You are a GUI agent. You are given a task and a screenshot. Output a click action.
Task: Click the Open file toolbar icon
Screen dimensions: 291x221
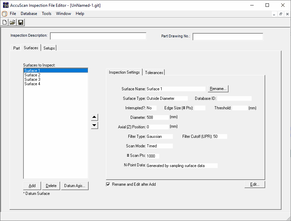tap(13, 22)
